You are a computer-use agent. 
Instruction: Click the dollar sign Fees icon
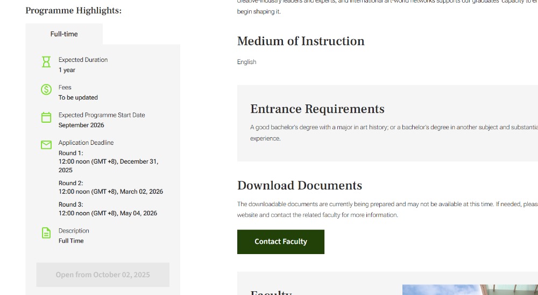point(46,89)
